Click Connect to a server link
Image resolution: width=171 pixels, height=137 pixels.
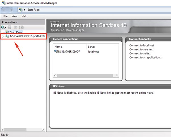coord(142,49)
